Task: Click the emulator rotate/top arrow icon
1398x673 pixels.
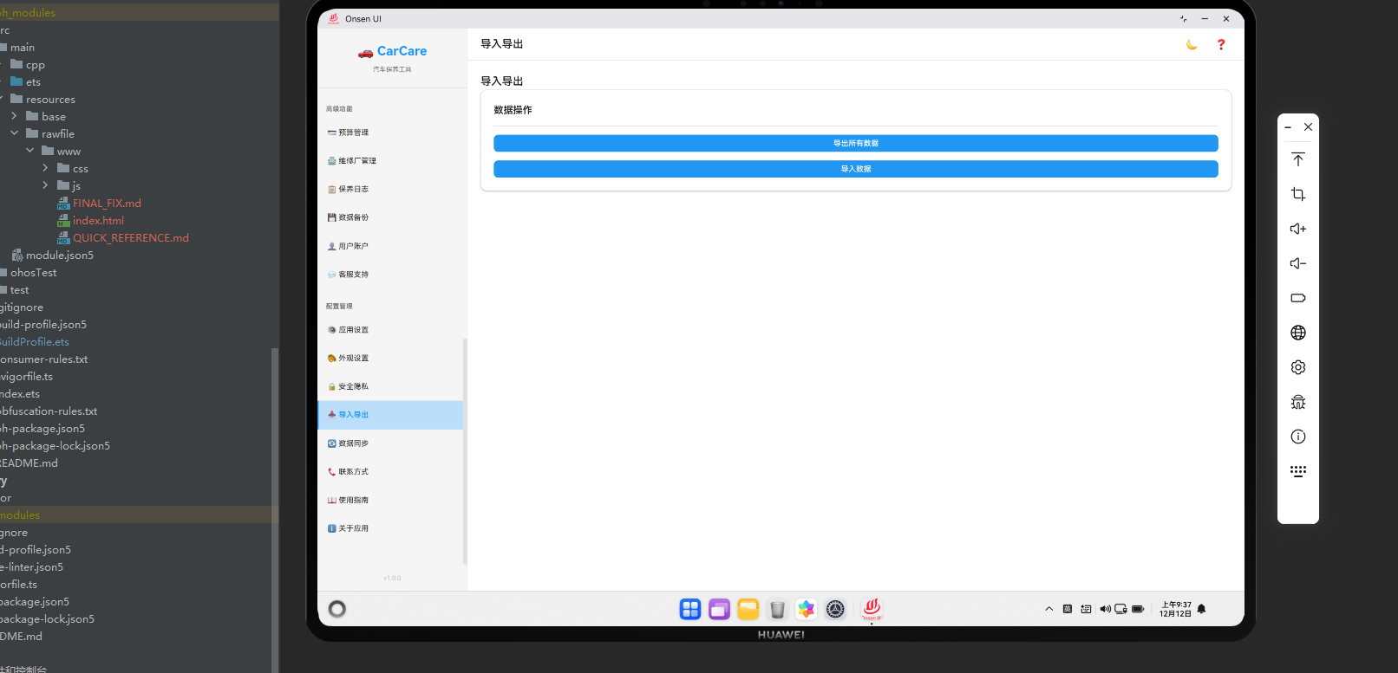Action: (x=1298, y=159)
